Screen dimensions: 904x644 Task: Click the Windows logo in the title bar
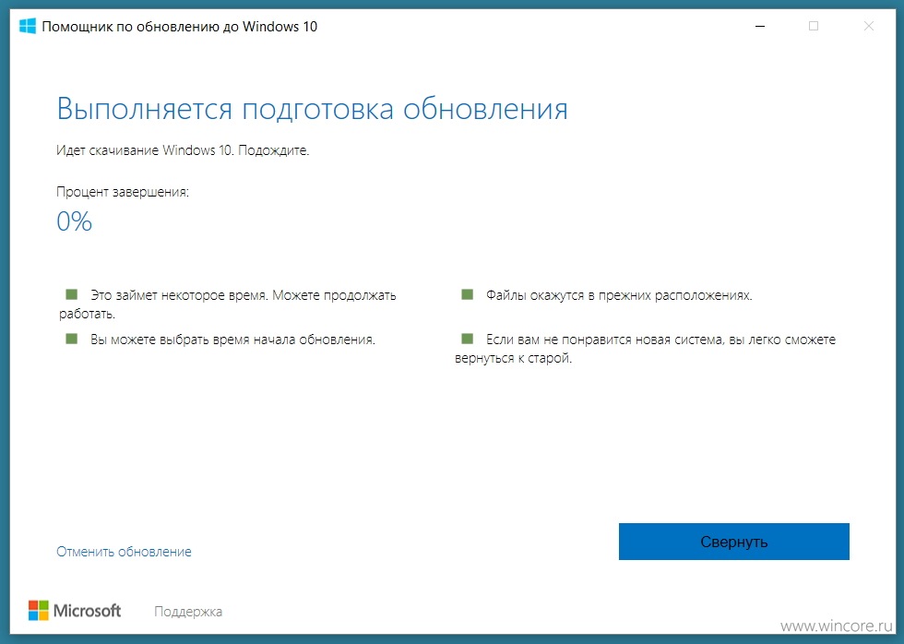[x=27, y=27]
